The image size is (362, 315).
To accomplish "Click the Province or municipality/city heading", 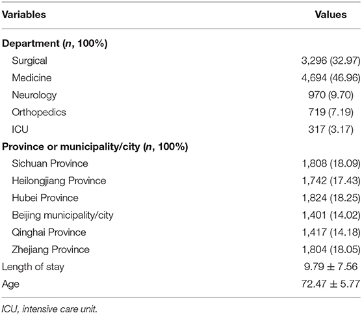I will (95, 147).
